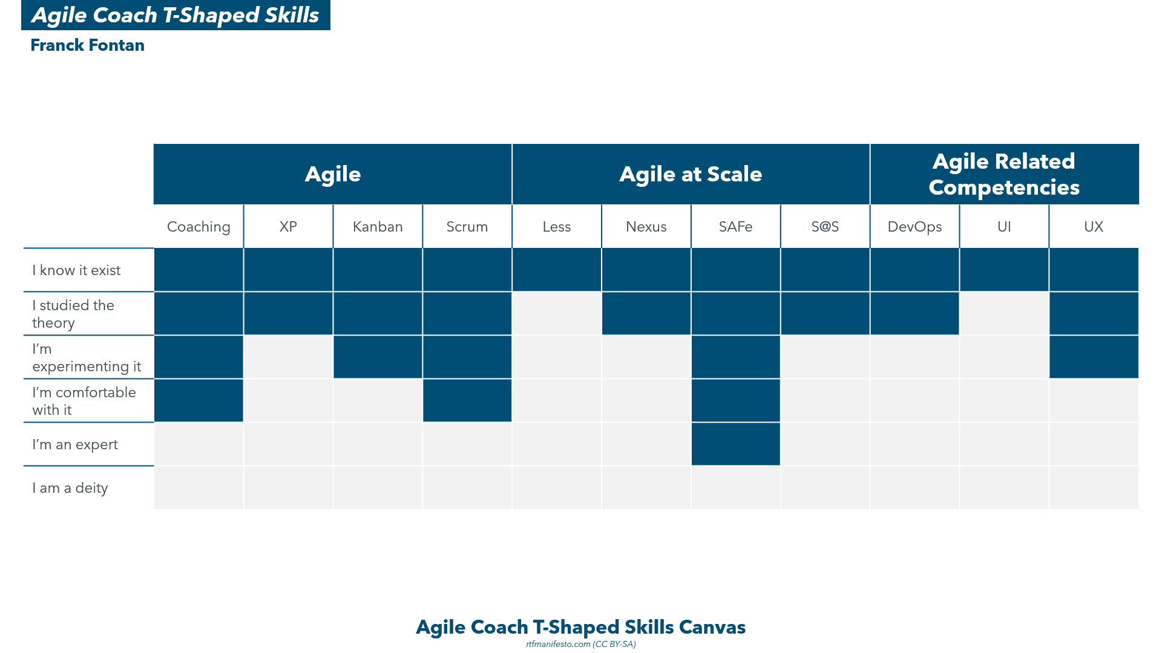This screenshot has width=1162, height=653.
Task: Click the empty Less cell in 'I studied the theory' row
Action: click(x=557, y=314)
